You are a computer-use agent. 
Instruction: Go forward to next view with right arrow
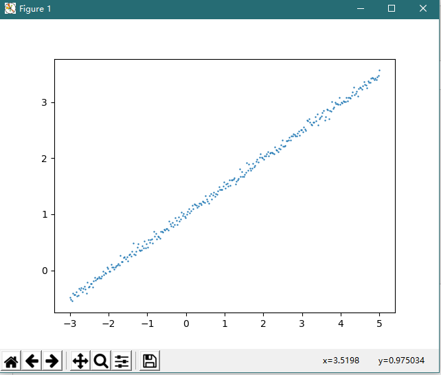click(52, 361)
